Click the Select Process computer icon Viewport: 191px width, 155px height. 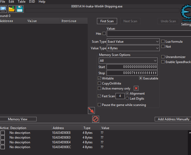pyautogui.click(x=3, y=9)
